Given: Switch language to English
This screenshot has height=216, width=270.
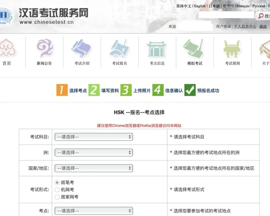Looking at the screenshot, I should [200, 6].
